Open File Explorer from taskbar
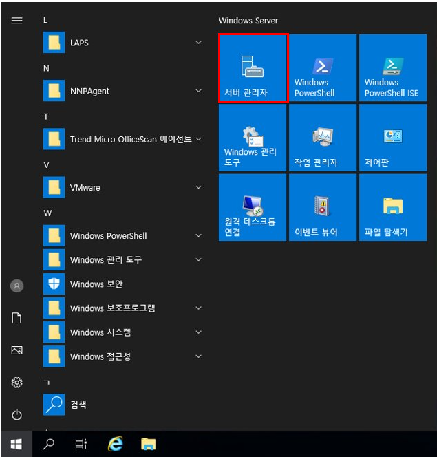 [x=149, y=445]
